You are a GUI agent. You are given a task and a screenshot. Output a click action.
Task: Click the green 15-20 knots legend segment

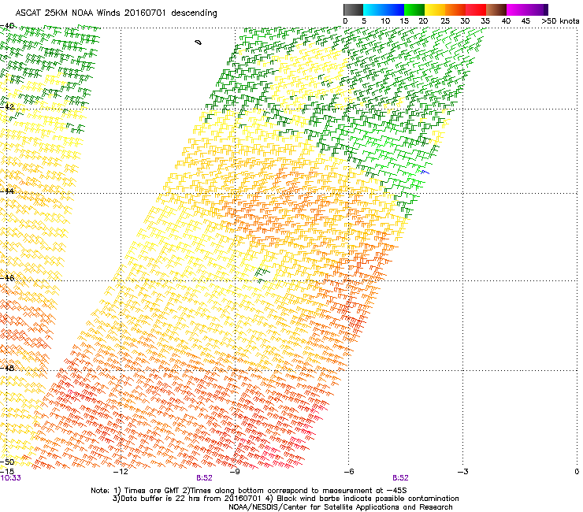[x=414, y=9]
